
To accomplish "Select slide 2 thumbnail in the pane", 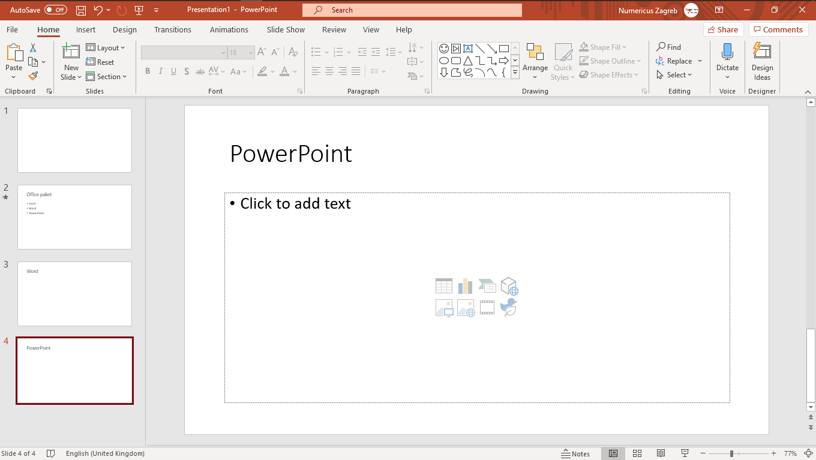I will [x=74, y=217].
